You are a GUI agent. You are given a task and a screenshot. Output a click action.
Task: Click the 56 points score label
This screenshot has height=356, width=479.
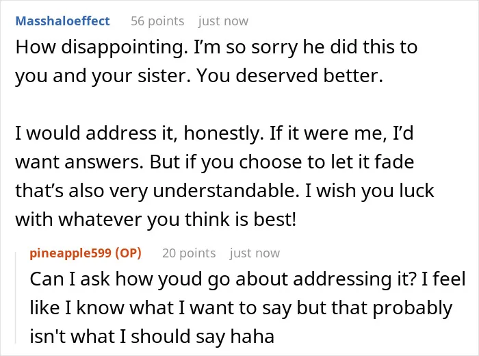pos(157,21)
